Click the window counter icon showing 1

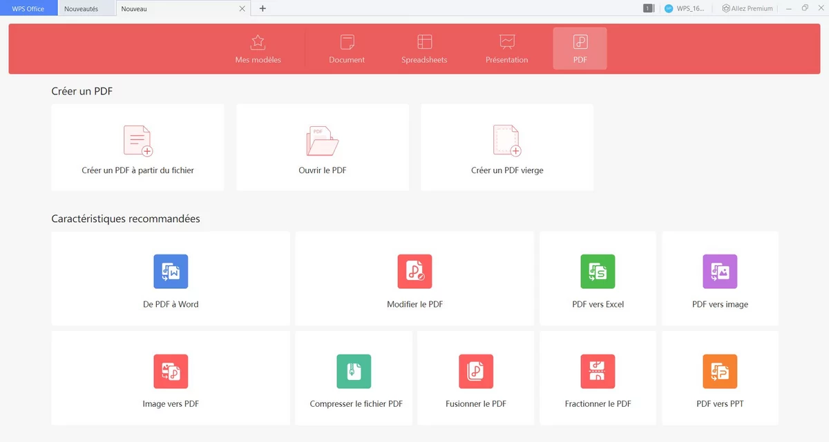click(648, 8)
